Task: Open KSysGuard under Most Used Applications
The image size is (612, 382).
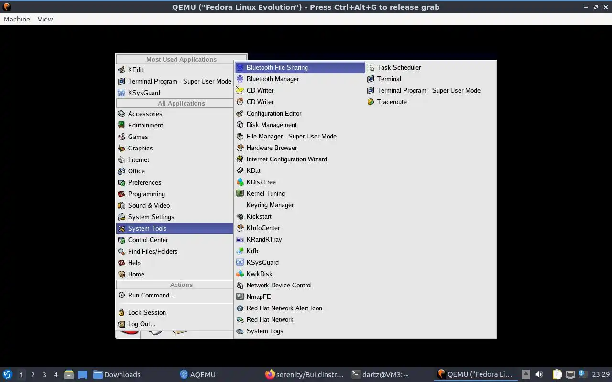Action: 175,93
